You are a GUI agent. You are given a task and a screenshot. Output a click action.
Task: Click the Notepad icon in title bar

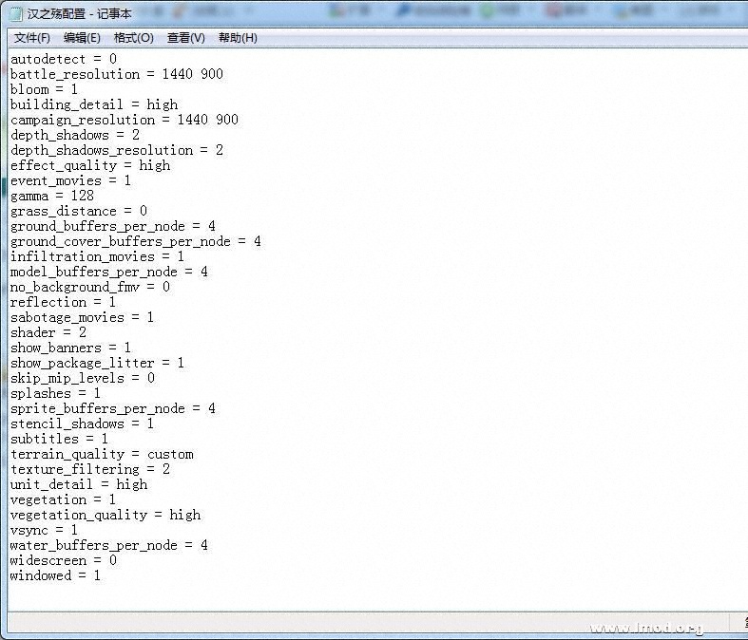tap(16, 14)
